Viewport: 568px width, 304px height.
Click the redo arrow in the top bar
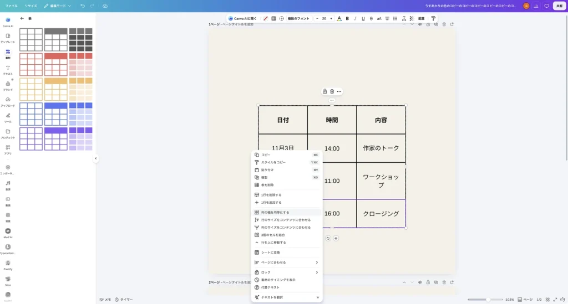coord(92,6)
